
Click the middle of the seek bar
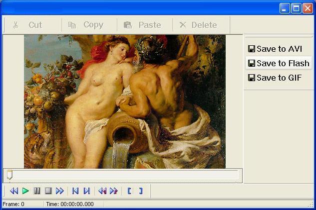click(x=123, y=175)
